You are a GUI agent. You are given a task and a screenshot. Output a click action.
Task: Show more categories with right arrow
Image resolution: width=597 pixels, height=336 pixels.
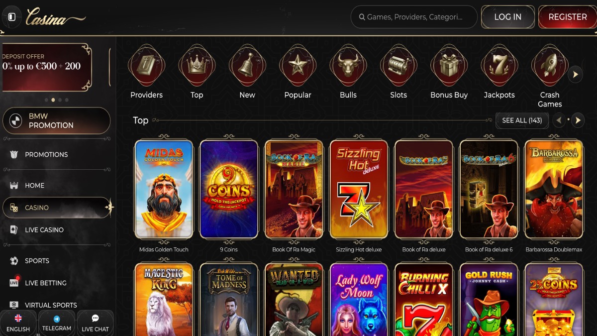[576, 75]
